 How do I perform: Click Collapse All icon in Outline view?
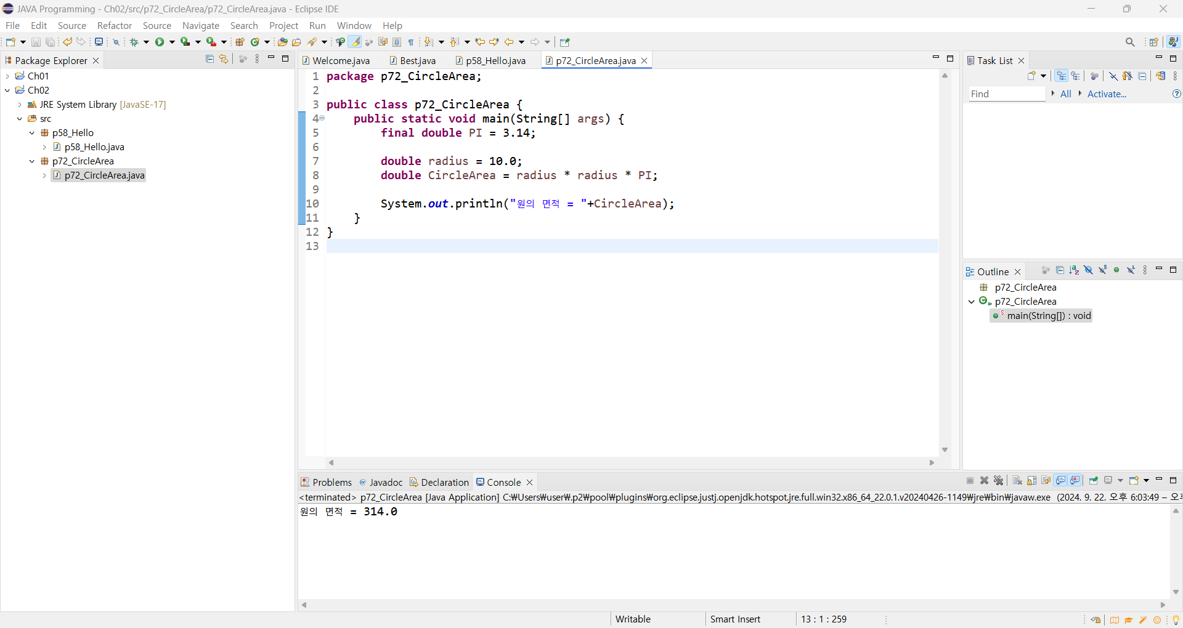(x=1060, y=270)
